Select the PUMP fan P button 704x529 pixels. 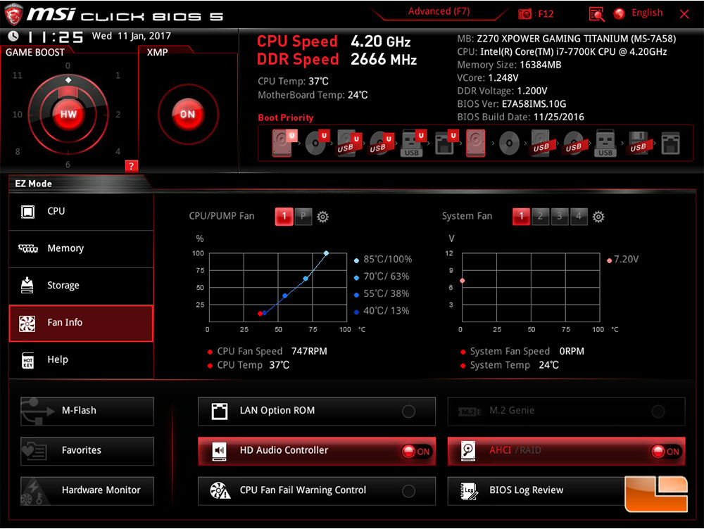[x=303, y=217]
